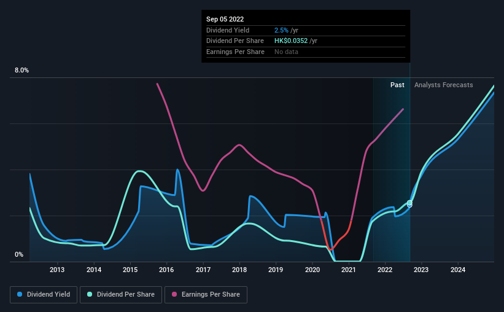
Task: Click the 2020 x-axis label
Action: click(x=312, y=270)
